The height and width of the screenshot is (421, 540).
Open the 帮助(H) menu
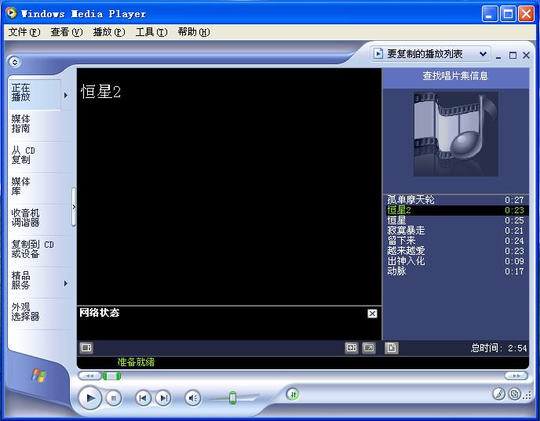coord(194,32)
